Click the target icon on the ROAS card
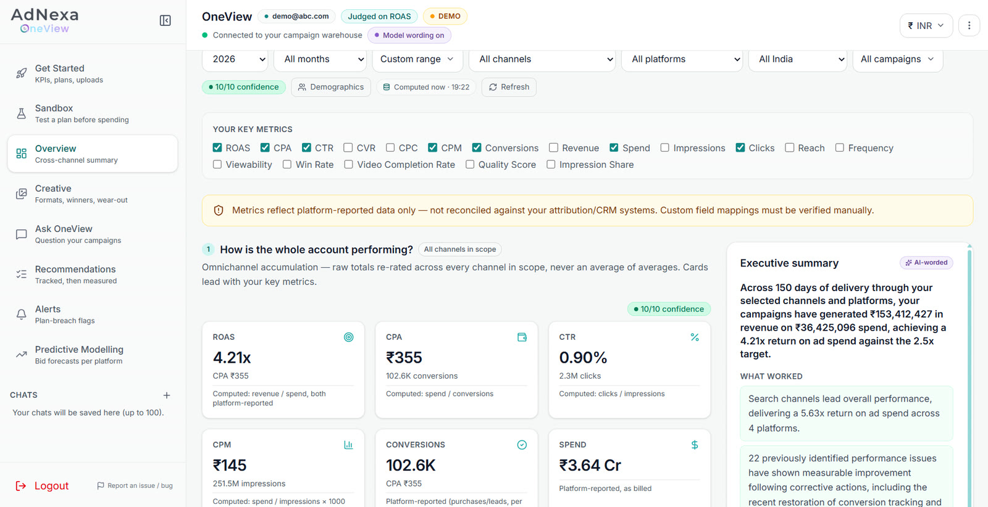 (x=349, y=337)
